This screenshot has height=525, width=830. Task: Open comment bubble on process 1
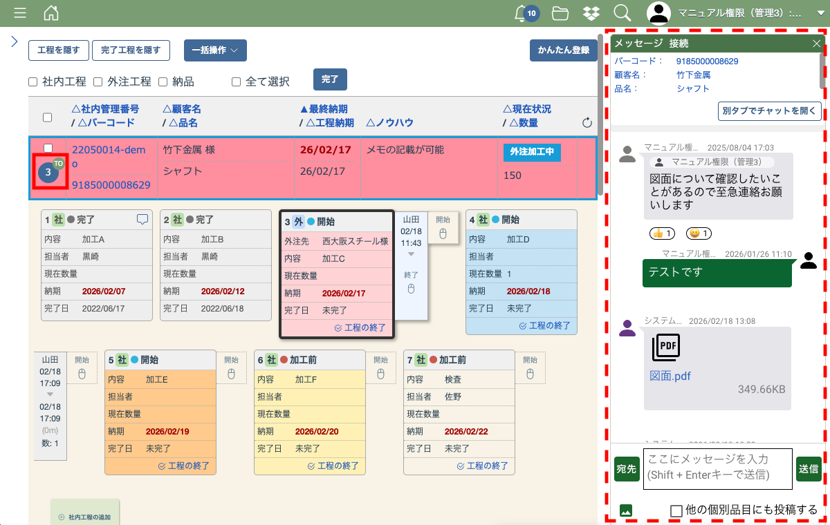(142, 220)
